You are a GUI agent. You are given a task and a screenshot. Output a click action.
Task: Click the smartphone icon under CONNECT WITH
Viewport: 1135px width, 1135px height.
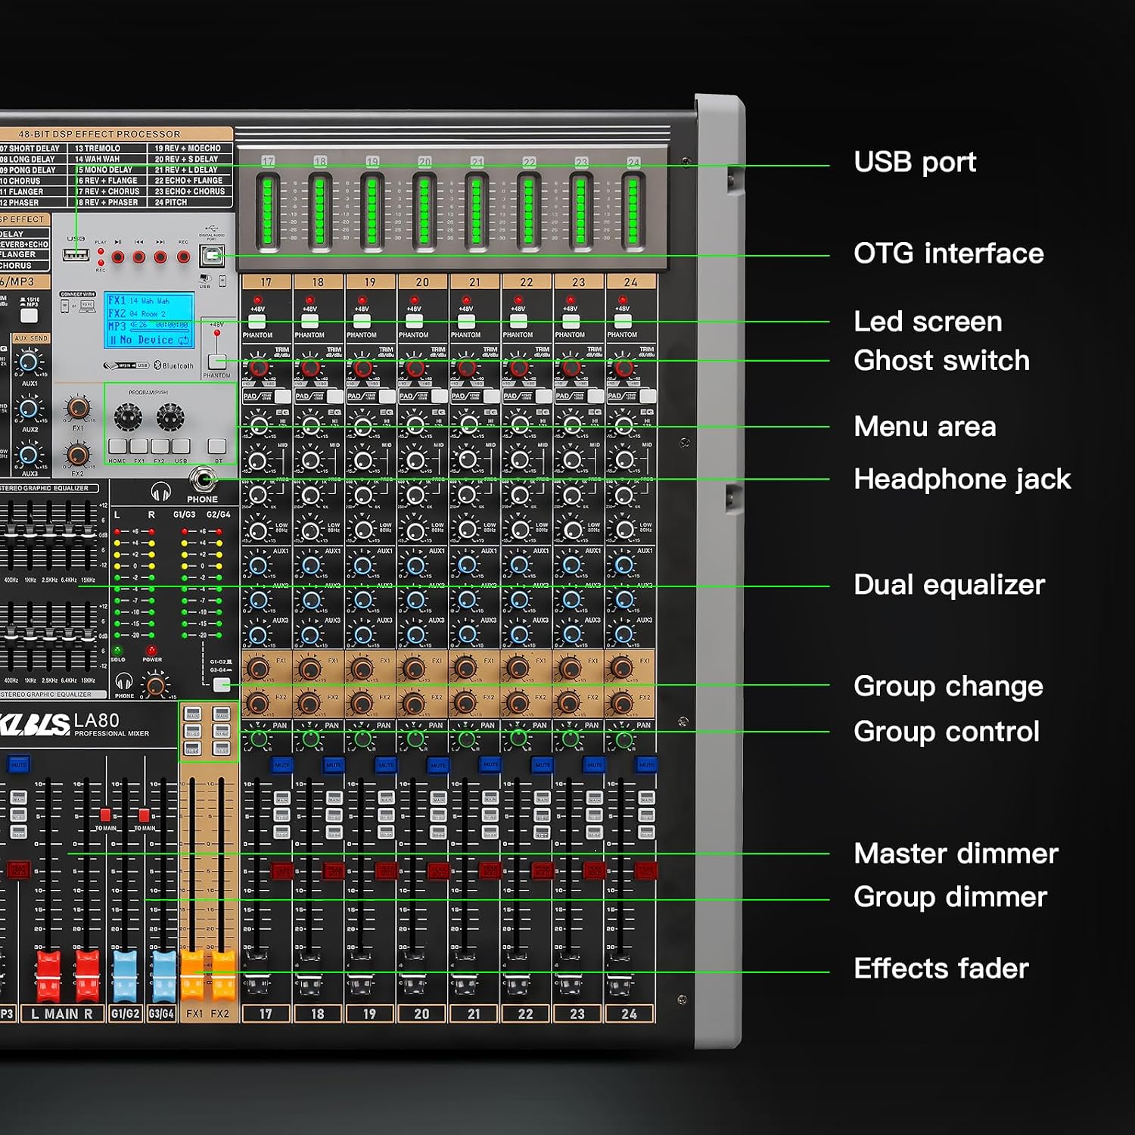click(64, 306)
